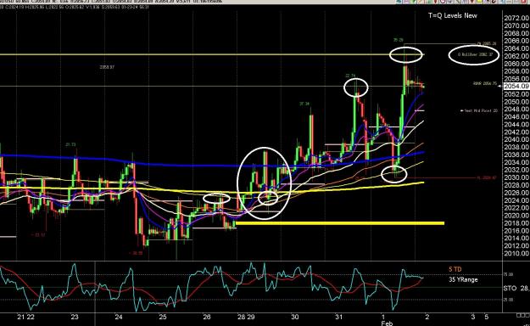Select the current price tag 2054.09
This screenshot has width=530, height=326.
(x=516, y=87)
